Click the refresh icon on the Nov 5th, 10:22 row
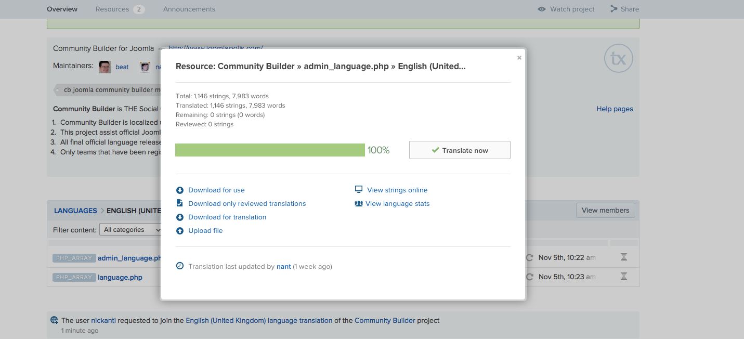The height and width of the screenshot is (339, 744). pos(529,258)
